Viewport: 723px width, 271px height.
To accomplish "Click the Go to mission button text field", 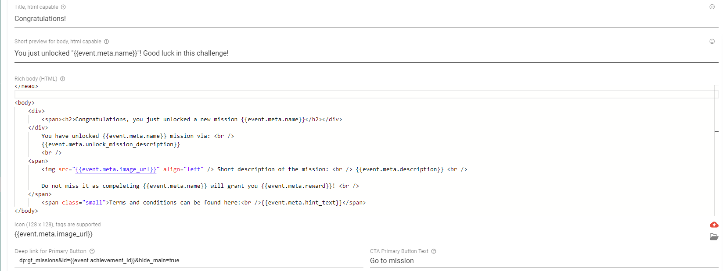I will [x=540, y=261].
